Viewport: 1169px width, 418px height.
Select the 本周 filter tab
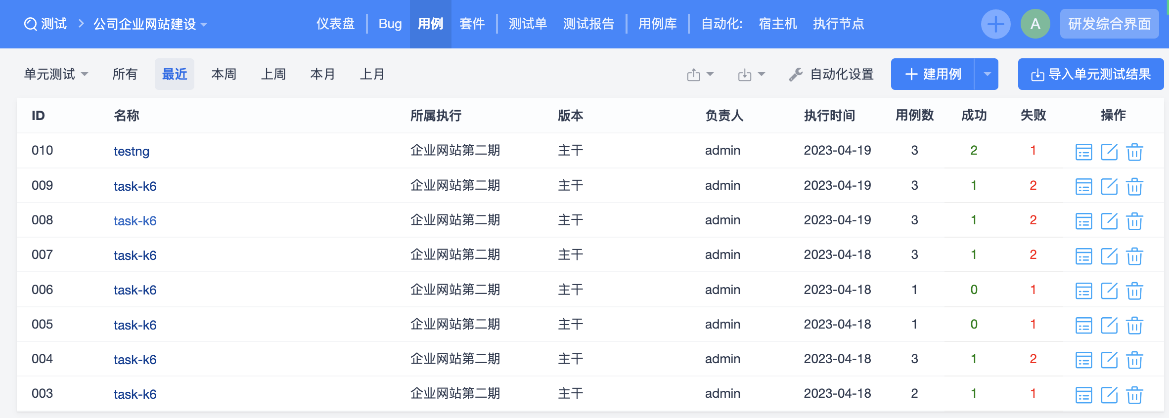coord(224,74)
